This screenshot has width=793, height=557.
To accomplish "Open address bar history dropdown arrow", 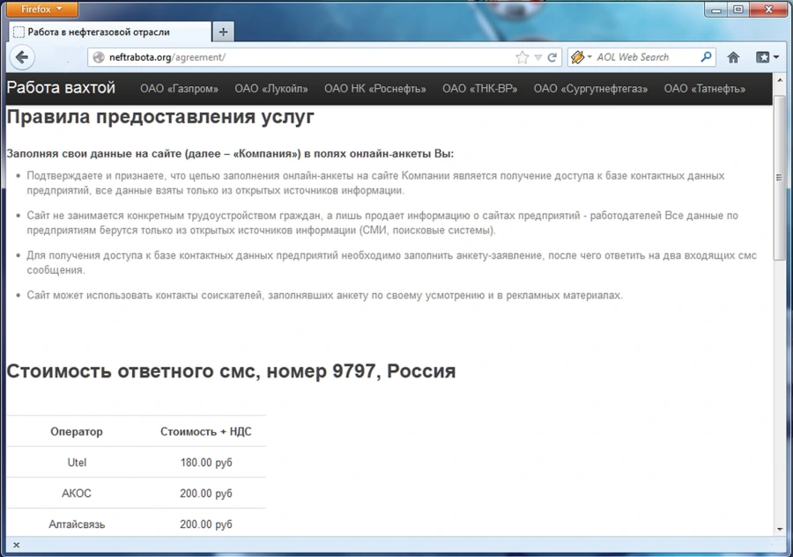I will [x=538, y=57].
